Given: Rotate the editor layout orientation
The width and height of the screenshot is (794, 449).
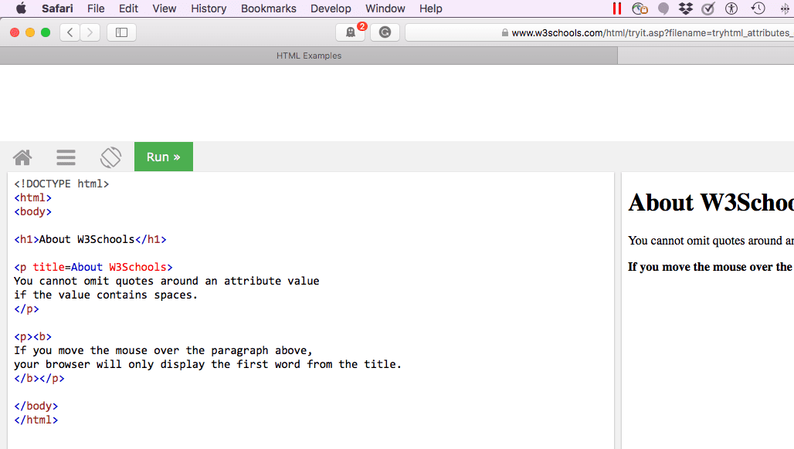Looking at the screenshot, I should pos(110,157).
